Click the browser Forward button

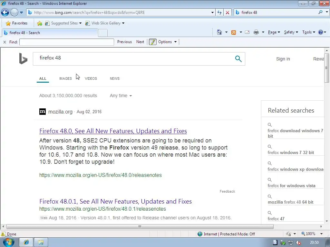[14, 13]
